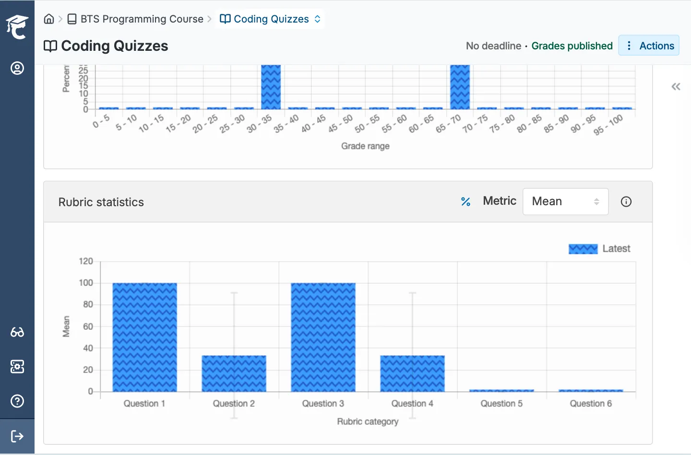This screenshot has width=691, height=455.
Task: Open the Mean metric dropdown
Action: [x=565, y=201]
